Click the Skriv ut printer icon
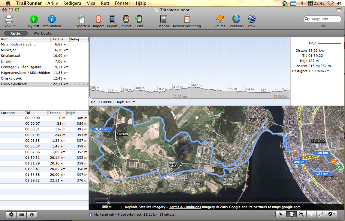 click(x=9, y=19)
